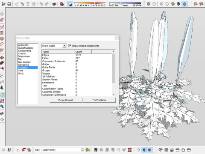
Task: Click the Print icon
Action: pos(54,4)
